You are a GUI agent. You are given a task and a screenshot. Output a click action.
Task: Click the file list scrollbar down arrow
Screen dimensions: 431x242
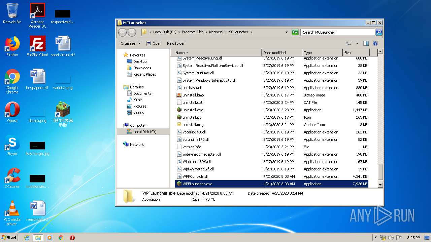pos(380,185)
